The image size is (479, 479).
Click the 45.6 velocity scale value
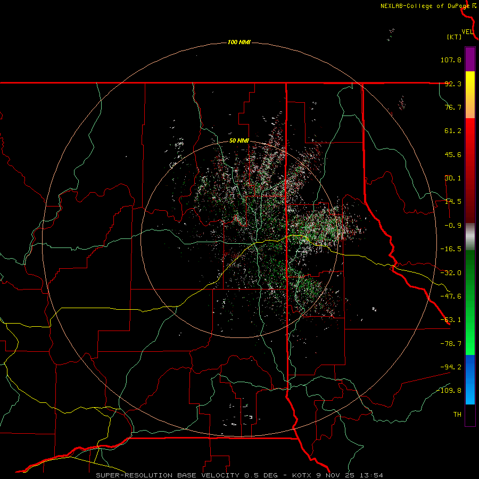click(453, 154)
